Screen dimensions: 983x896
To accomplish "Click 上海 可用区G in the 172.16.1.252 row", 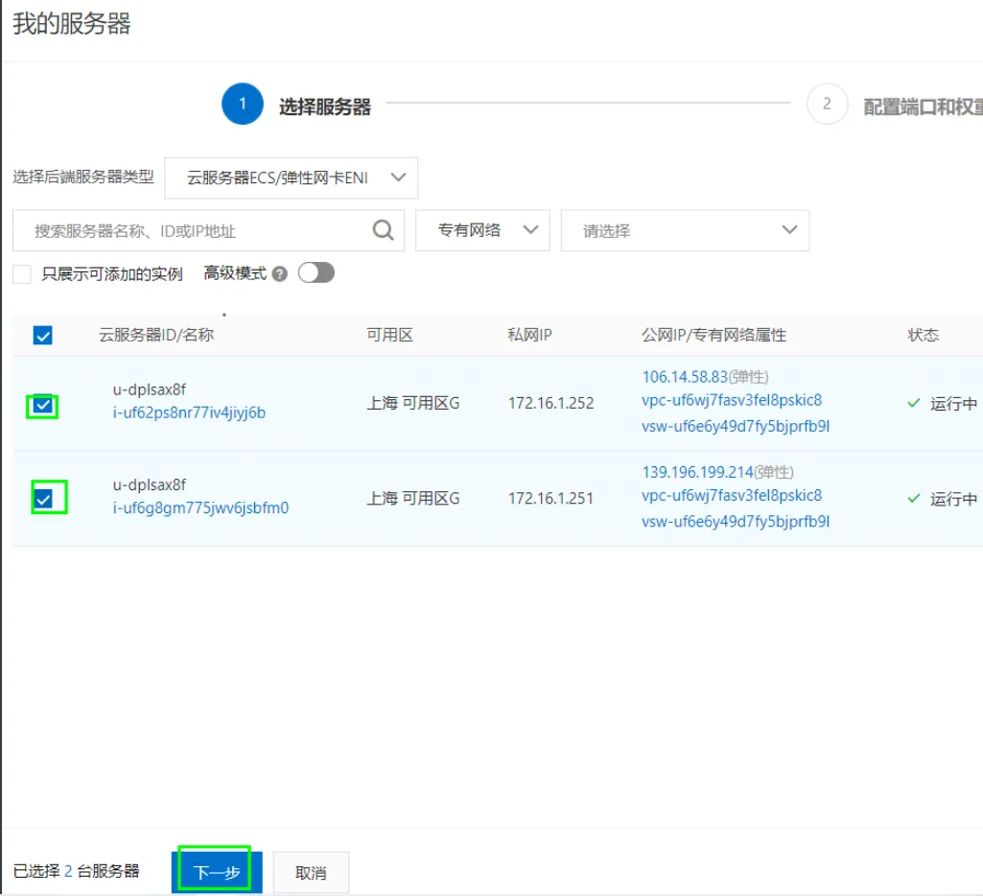I will [x=413, y=403].
